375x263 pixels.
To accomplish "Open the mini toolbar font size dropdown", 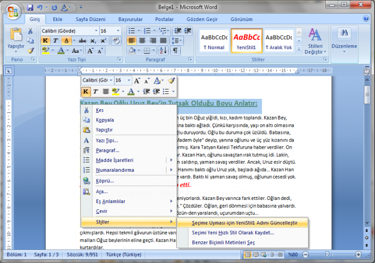I will [128, 80].
